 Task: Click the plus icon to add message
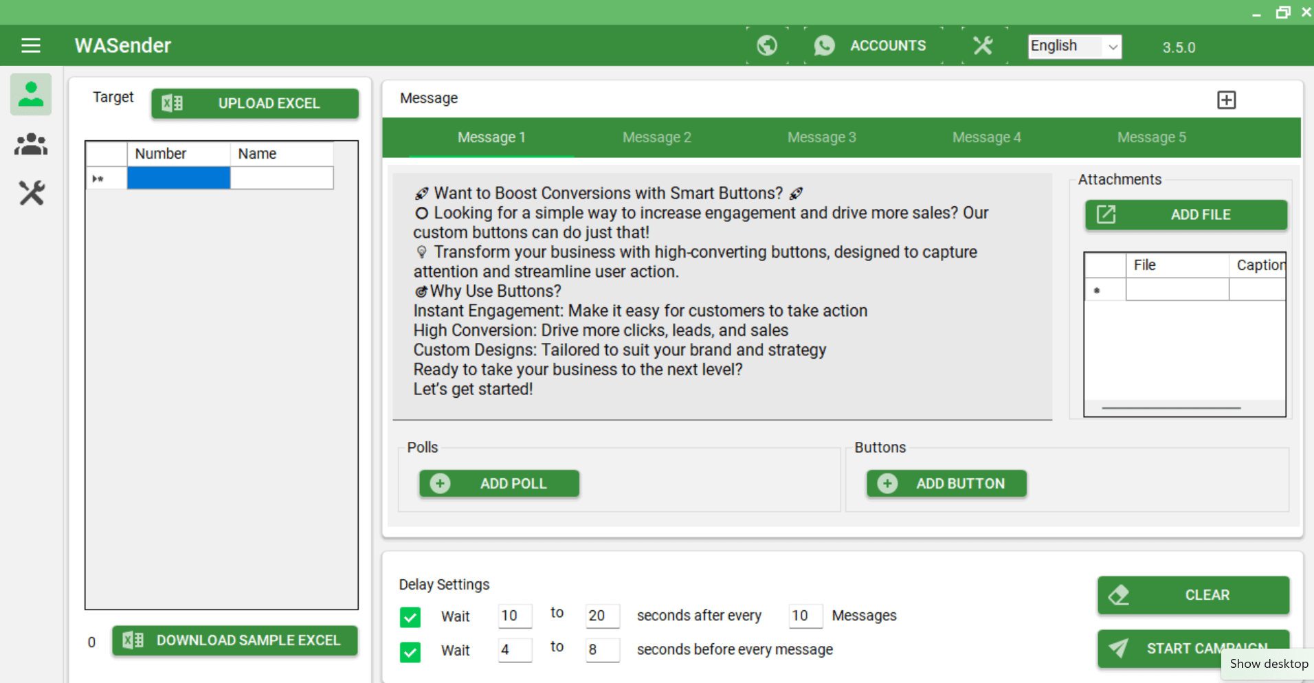click(1227, 100)
